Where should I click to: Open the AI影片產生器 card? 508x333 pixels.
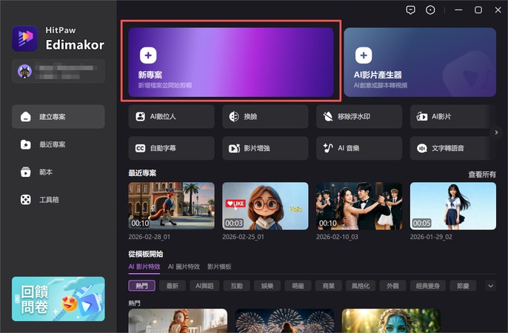point(420,62)
